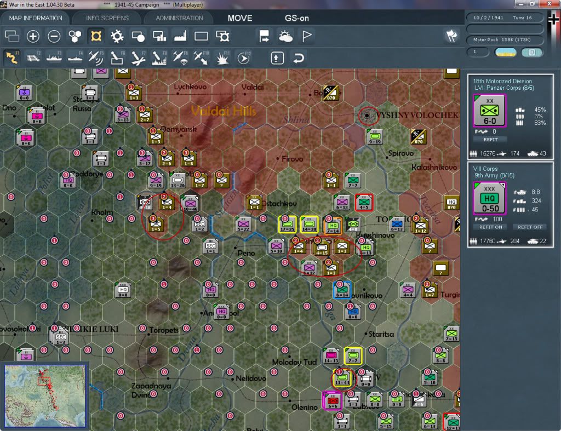The image size is (561, 431).
Task: Click the date 10/2/1941 Turn 16 field
Action: (505, 18)
